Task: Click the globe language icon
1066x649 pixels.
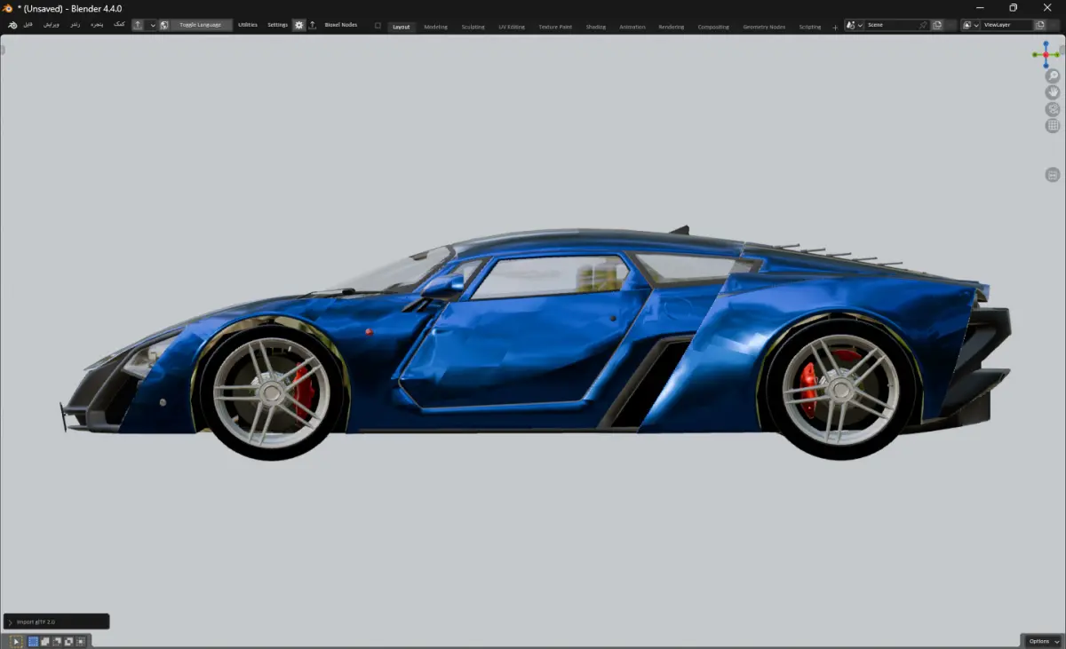Action: point(164,25)
